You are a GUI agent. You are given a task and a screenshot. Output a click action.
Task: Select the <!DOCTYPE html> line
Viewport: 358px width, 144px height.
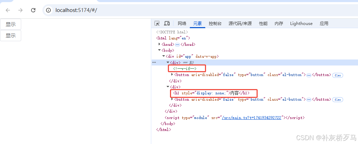[172, 32]
